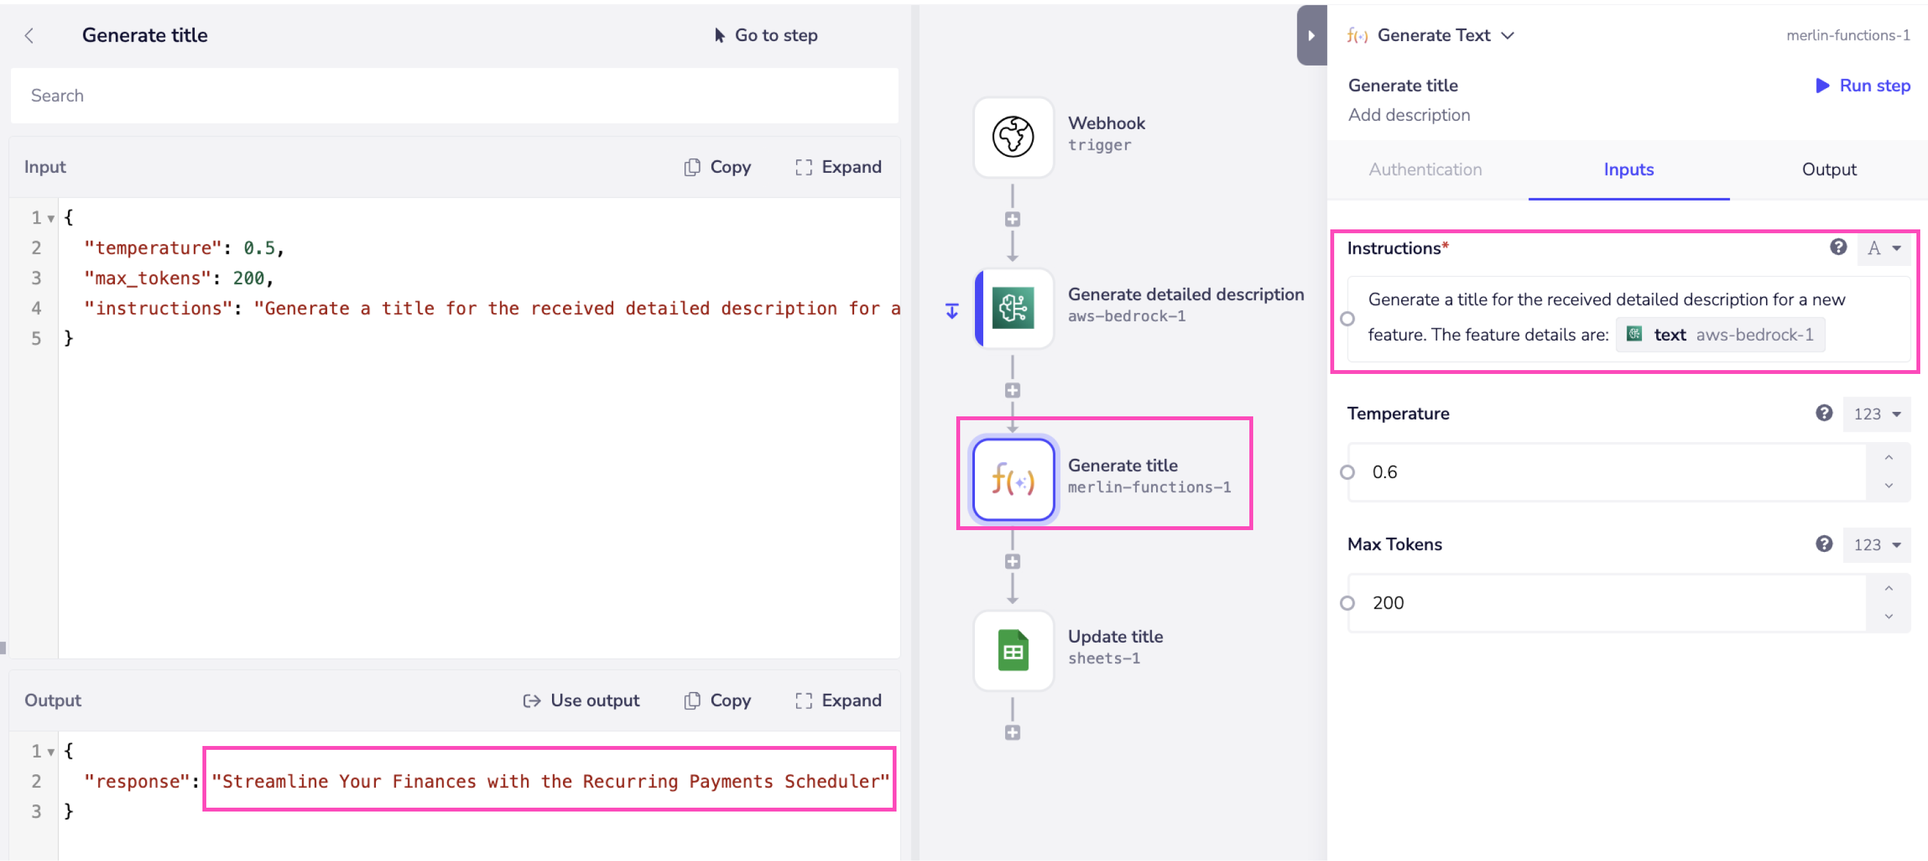This screenshot has width=1928, height=861.
Task: Click the Search input field
Action: (x=454, y=95)
